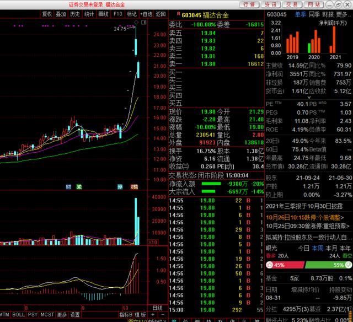The height and width of the screenshot is (322, 353).
Task: Click the 15:00 trade tick row
Action: [x=216, y=310]
